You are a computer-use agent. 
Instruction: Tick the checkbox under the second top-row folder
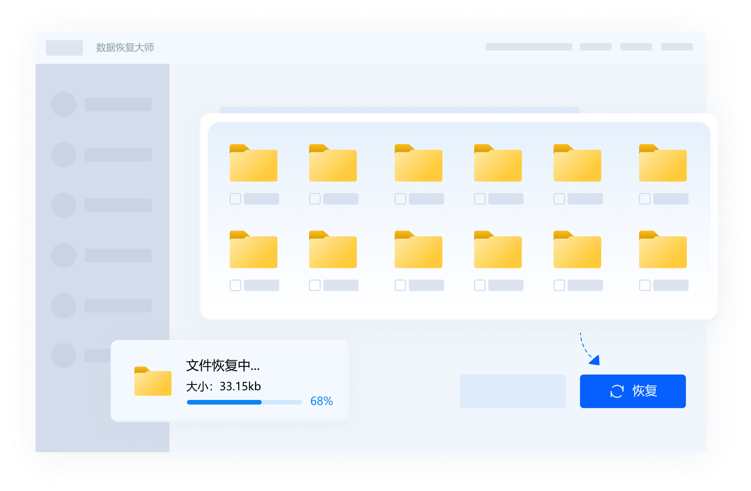pyautogui.click(x=315, y=199)
